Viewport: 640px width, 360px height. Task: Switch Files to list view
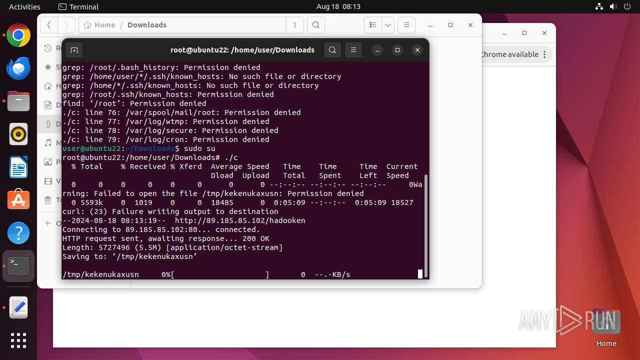click(373, 25)
